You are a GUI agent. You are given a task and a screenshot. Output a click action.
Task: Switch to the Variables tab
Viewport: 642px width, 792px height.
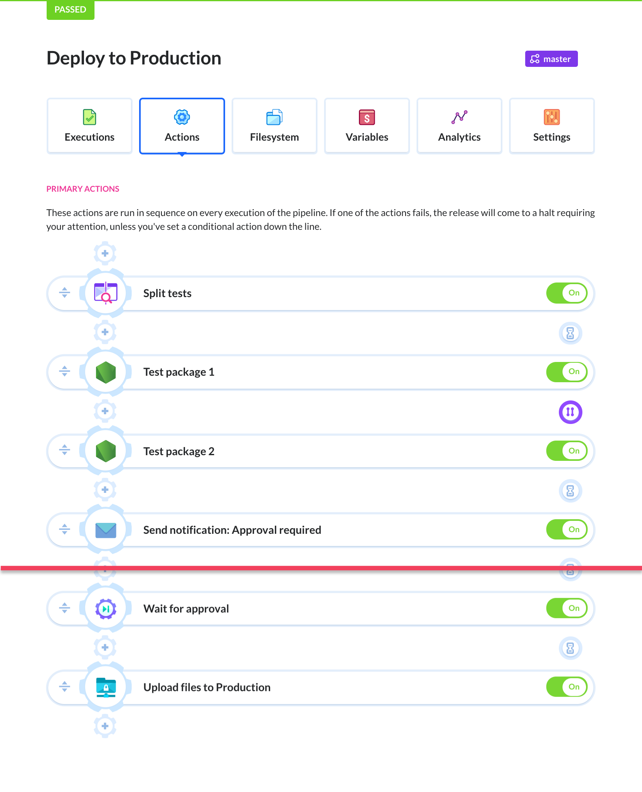tap(367, 126)
